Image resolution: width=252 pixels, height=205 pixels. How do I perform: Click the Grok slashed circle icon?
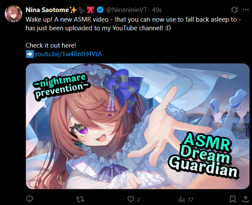point(235,10)
